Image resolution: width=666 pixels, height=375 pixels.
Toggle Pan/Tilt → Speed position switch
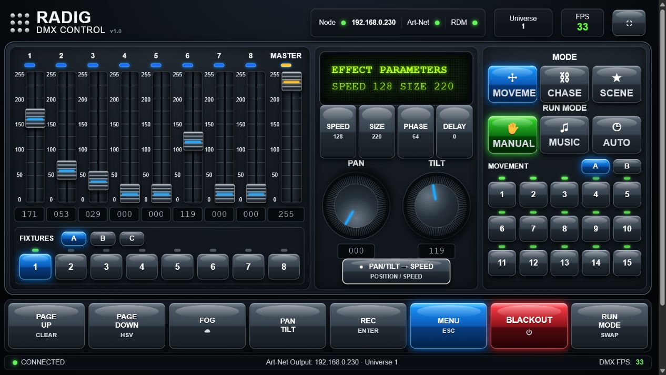[x=396, y=271]
